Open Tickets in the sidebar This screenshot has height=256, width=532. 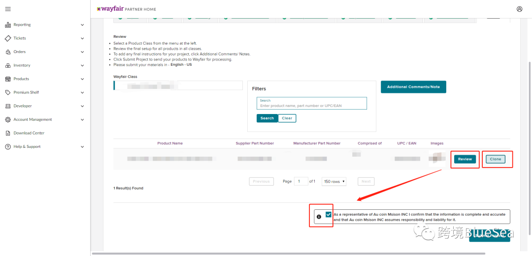coord(20,38)
